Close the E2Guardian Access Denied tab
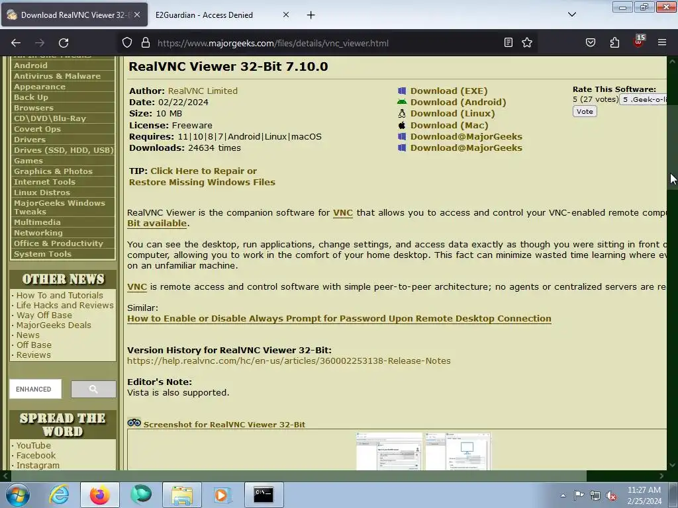The height and width of the screenshot is (508, 678). [x=286, y=15]
